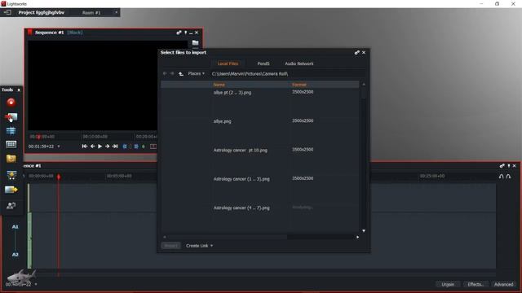The height and width of the screenshot is (293, 522).
Task: Click the file path field in the import dialog
Action: pyautogui.click(x=288, y=74)
